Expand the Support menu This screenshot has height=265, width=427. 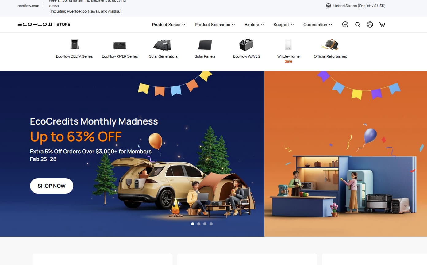284,25
